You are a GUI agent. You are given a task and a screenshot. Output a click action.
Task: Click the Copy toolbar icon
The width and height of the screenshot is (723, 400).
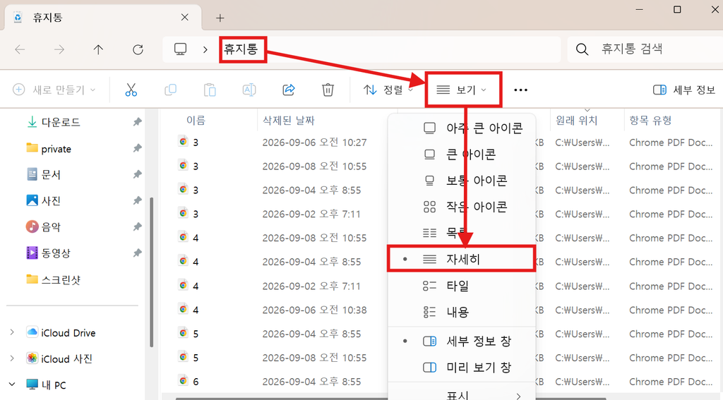(171, 90)
